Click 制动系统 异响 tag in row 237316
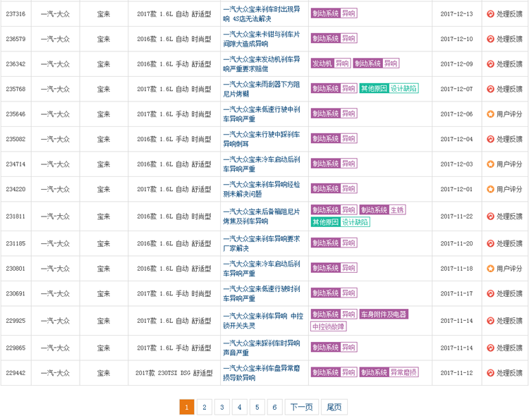Screen dimensions: 529x416 (334, 13)
